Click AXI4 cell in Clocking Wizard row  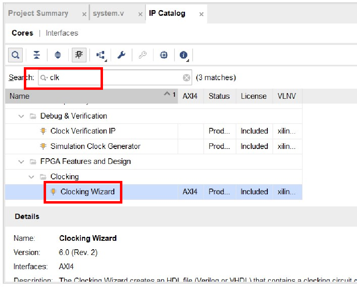coord(191,192)
